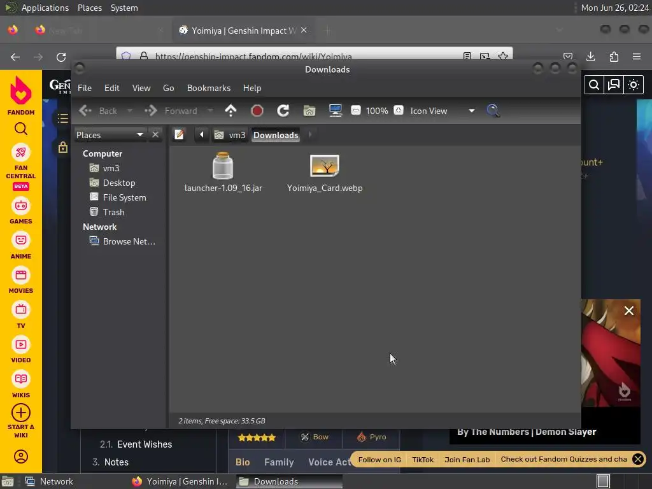Open the Icon View mode dropdown
Image resolution: width=652 pixels, height=489 pixels.
click(x=472, y=111)
